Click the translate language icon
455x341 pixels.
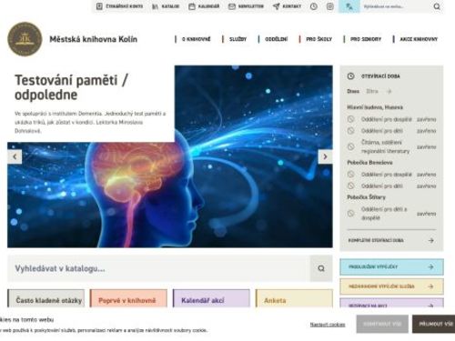tap(349, 6)
